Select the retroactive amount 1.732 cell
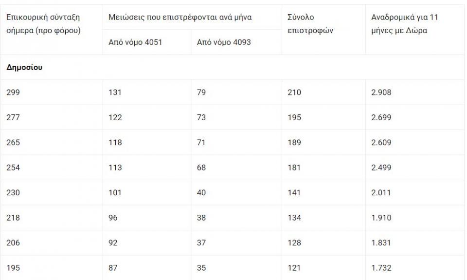The image size is (467, 280). pyautogui.click(x=381, y=268)
